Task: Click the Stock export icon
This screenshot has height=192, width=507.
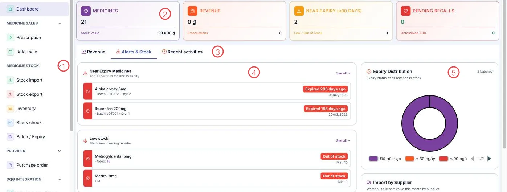Action: pyautogui.click(x=11, y=94)
